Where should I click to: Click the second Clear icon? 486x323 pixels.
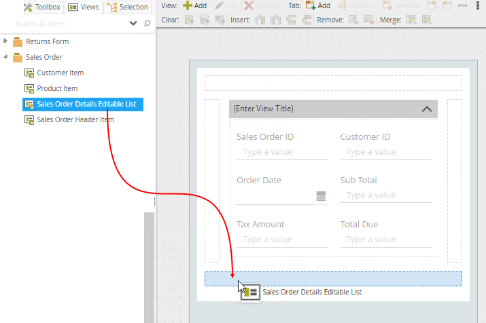(205, 20)
